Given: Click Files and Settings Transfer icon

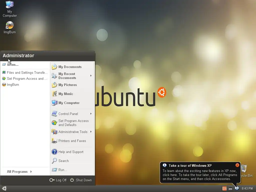Looking at the screenshot, I should [4, 72].
